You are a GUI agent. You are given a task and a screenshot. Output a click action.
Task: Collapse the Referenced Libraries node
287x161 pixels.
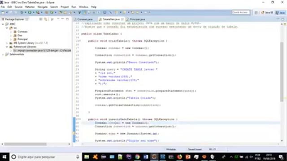pos(7,47)
